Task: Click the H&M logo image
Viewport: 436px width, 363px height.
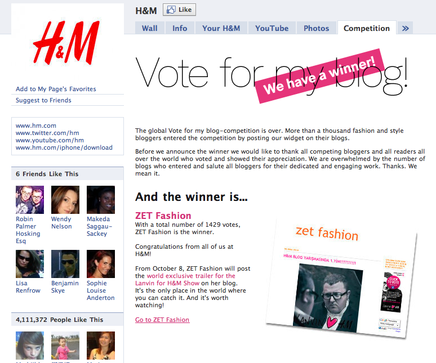Action: (66, 42)
